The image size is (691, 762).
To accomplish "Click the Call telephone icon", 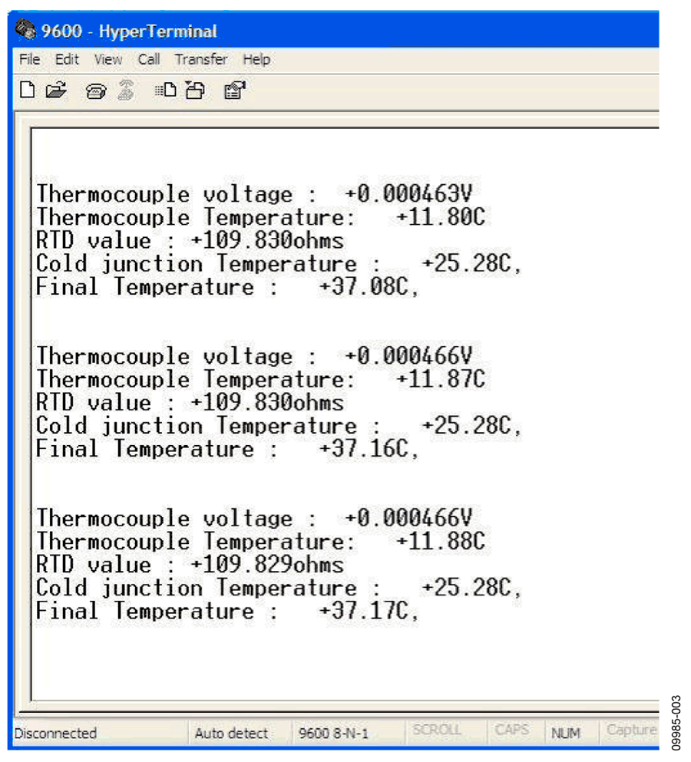I will tap(96, 91).
